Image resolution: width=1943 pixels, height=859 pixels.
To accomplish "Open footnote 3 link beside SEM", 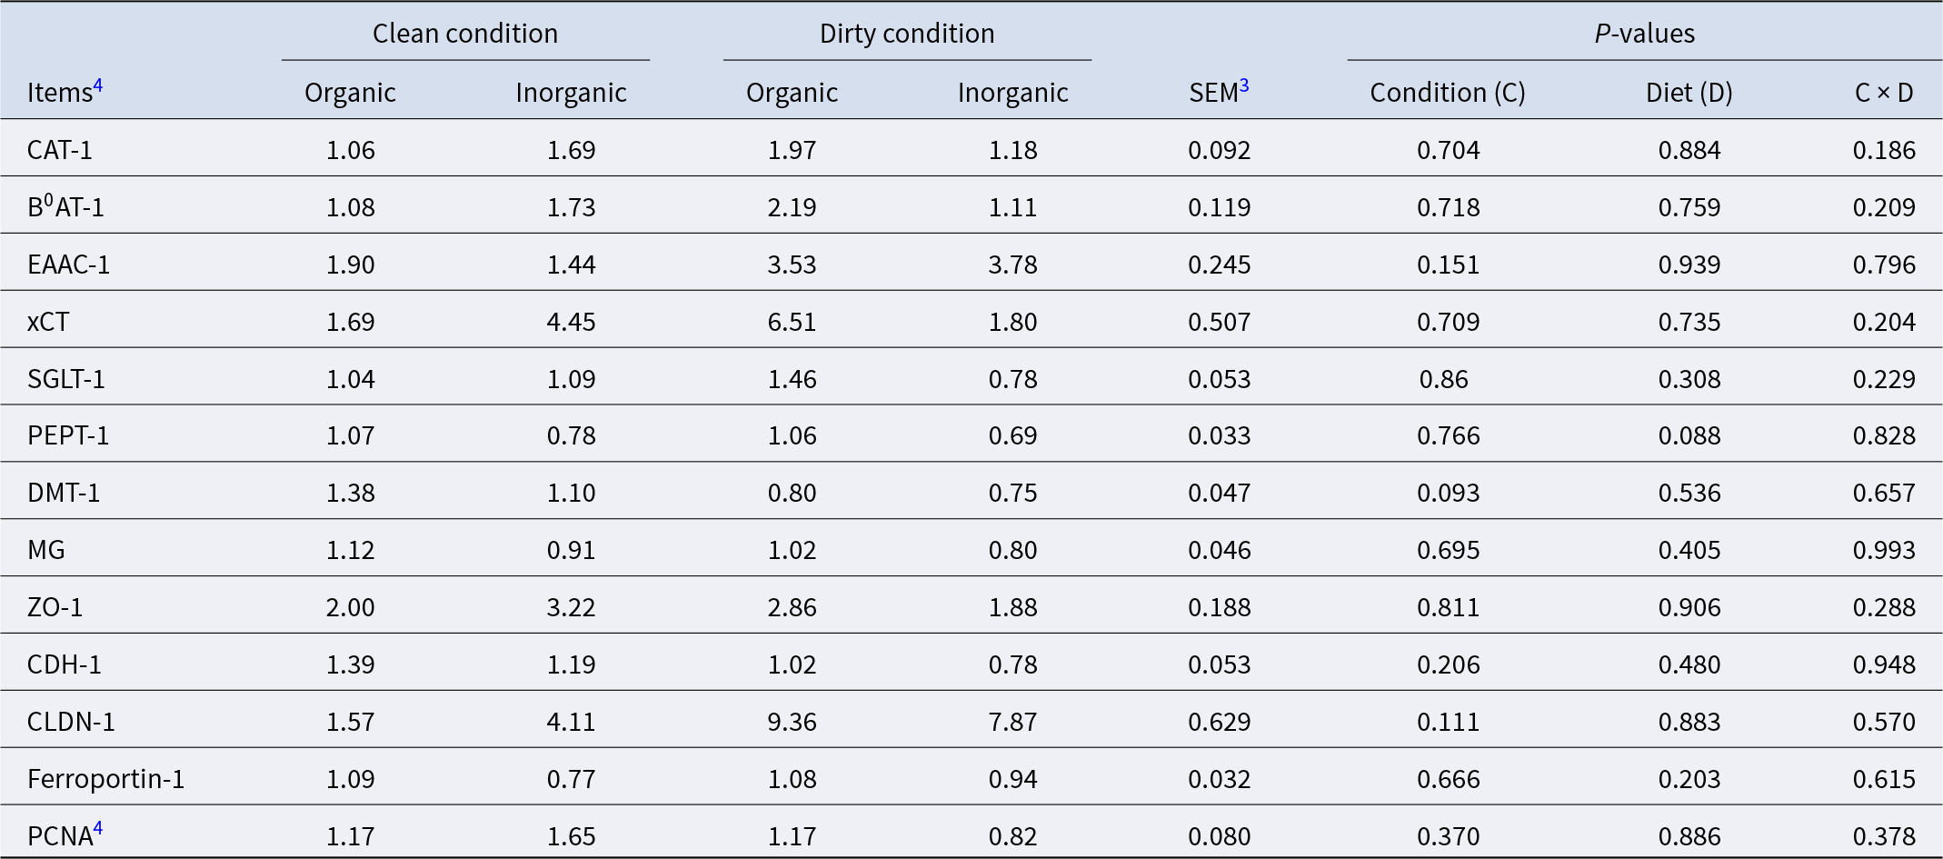I will (1244, 86).
